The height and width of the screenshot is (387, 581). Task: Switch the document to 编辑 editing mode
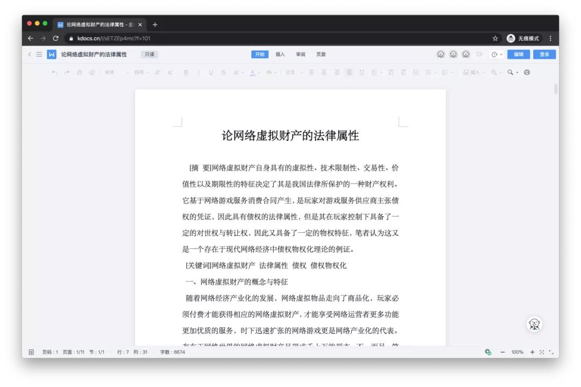click(520, 54)
